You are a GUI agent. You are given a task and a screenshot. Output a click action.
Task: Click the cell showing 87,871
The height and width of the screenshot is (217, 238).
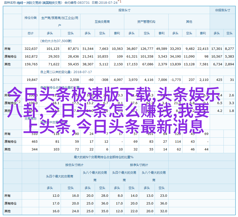(x=73, y=49)
